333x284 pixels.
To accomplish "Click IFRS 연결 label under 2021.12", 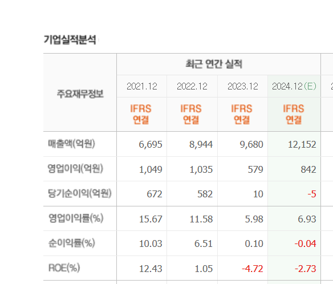I will [141, 114].
